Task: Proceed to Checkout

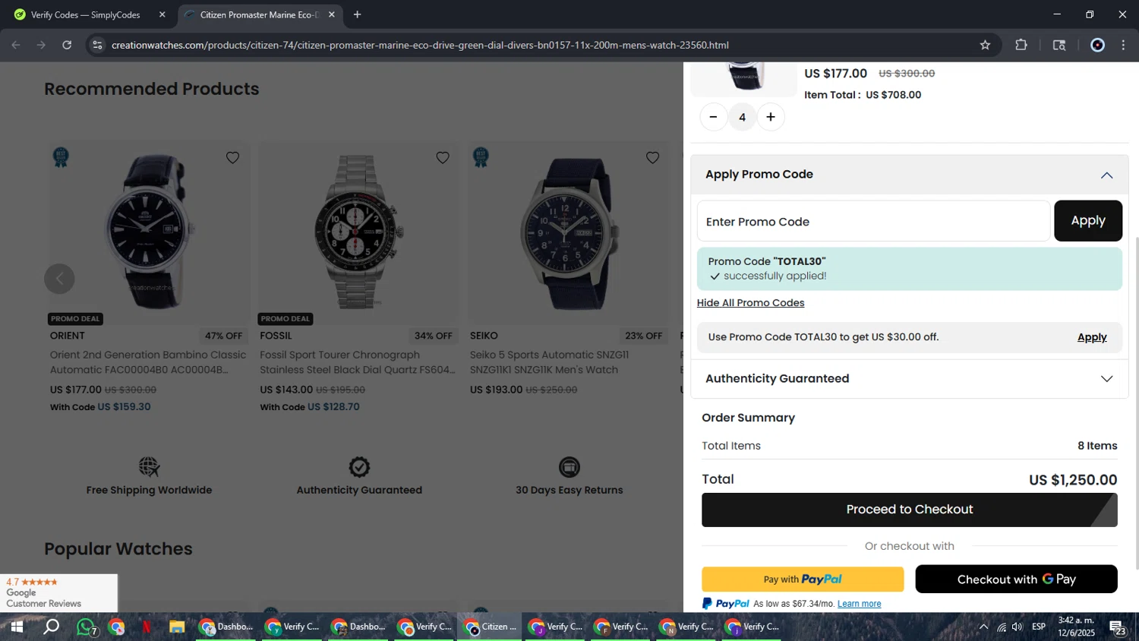Action: [x=909, y=510]
